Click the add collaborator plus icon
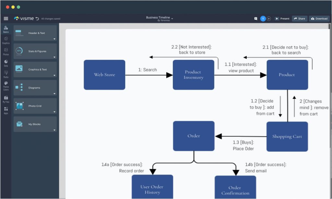332x199 pixels. pyautogui.click(x=269, y=18)
